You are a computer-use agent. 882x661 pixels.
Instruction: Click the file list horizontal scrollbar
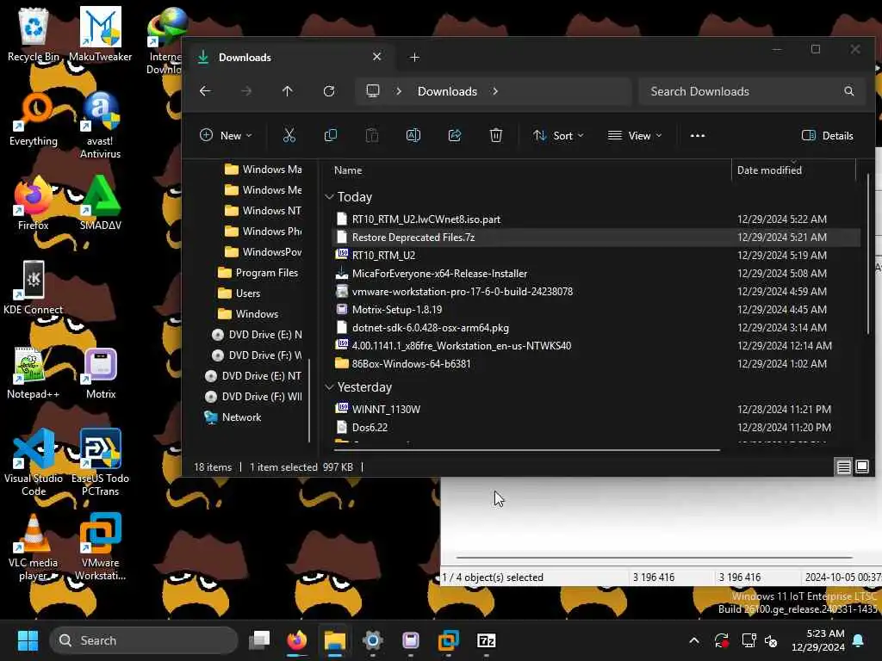(526, 449)
